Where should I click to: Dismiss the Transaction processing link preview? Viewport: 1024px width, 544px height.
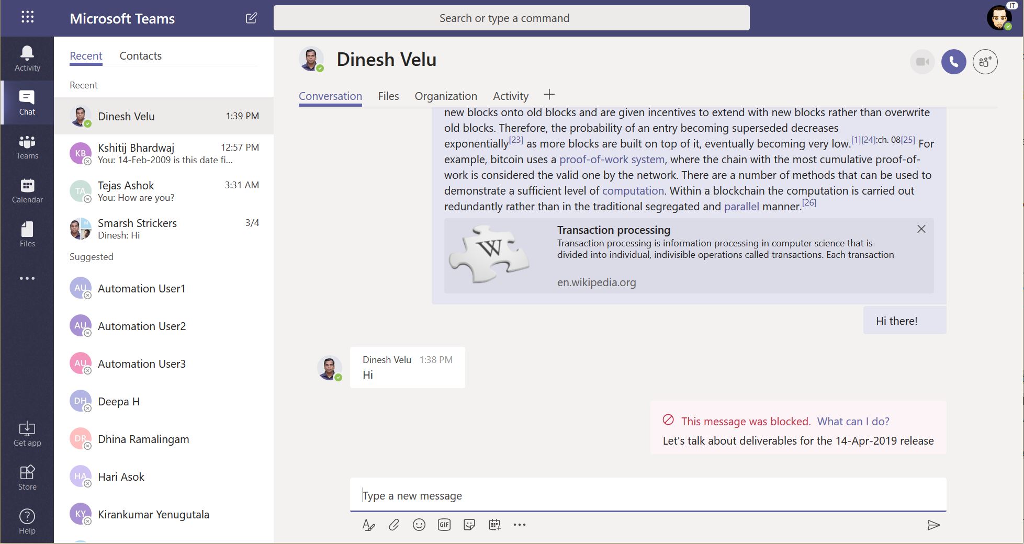(x=921, y=229)
